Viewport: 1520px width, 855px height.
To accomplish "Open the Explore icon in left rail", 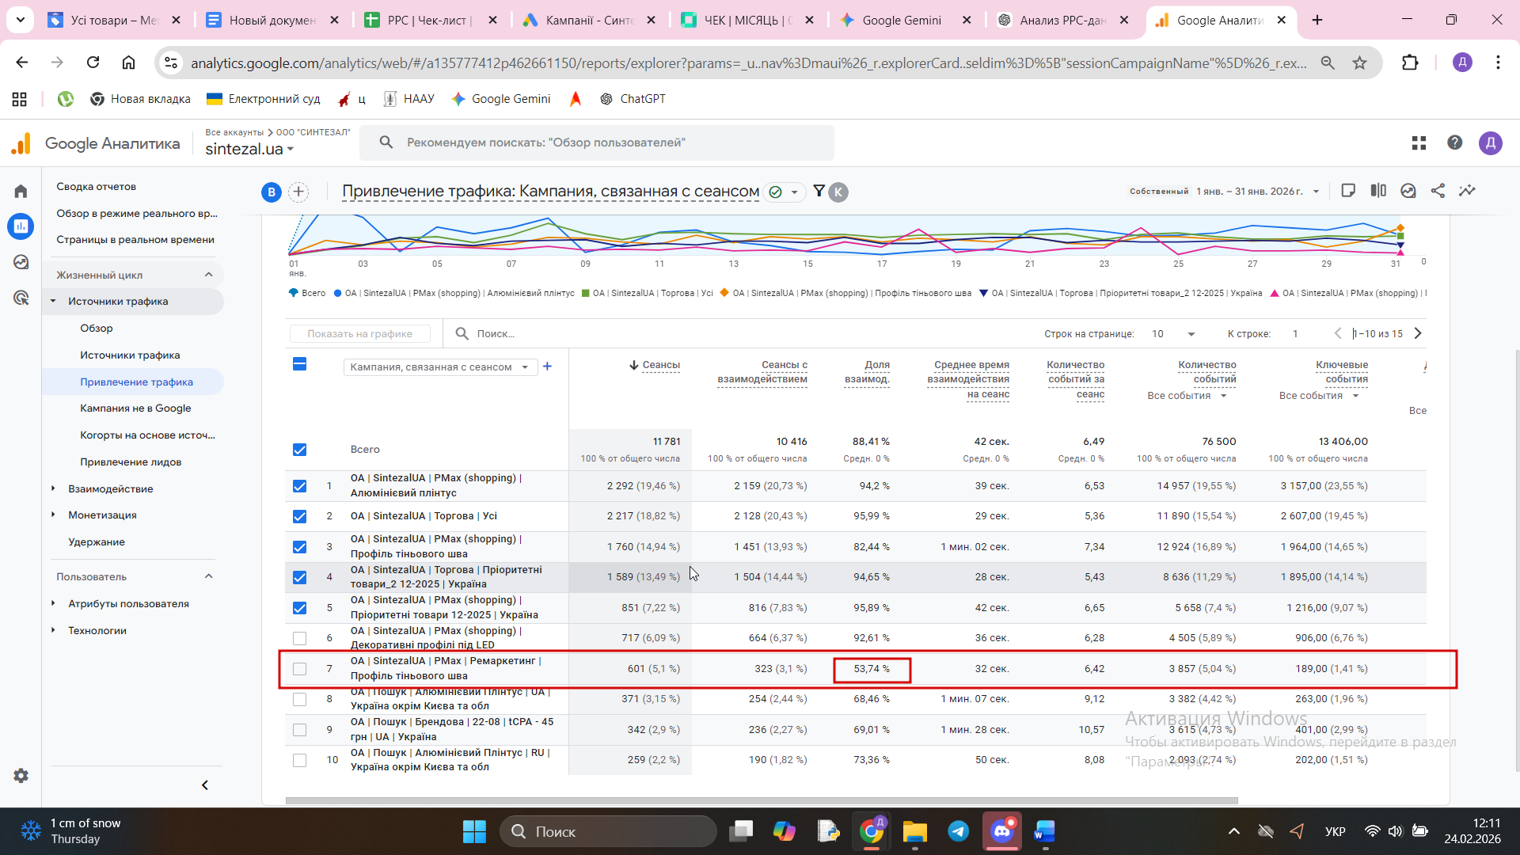I will click(21, 262).
